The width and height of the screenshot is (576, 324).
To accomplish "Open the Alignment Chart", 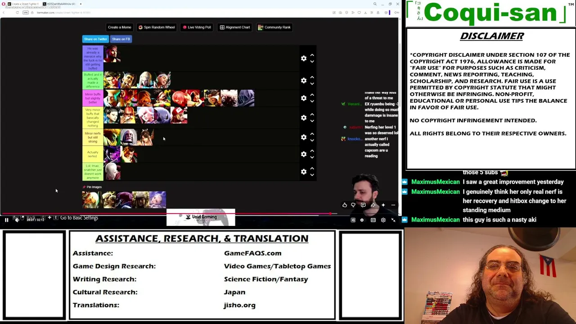I will coord(235,27).
